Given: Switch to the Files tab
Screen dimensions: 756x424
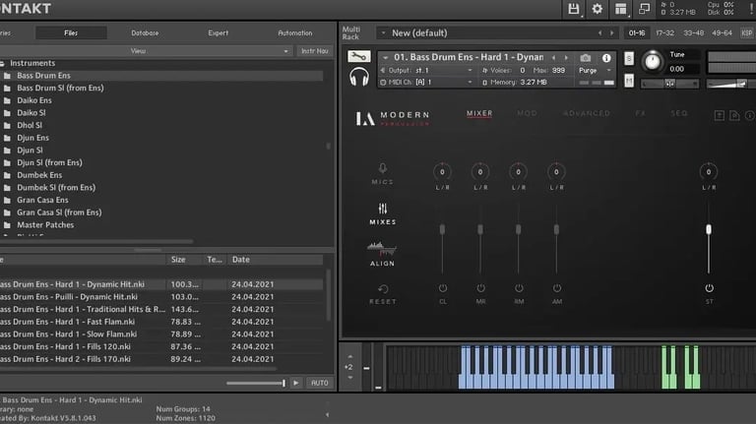Looking at the screenshot, I should 71,33.
